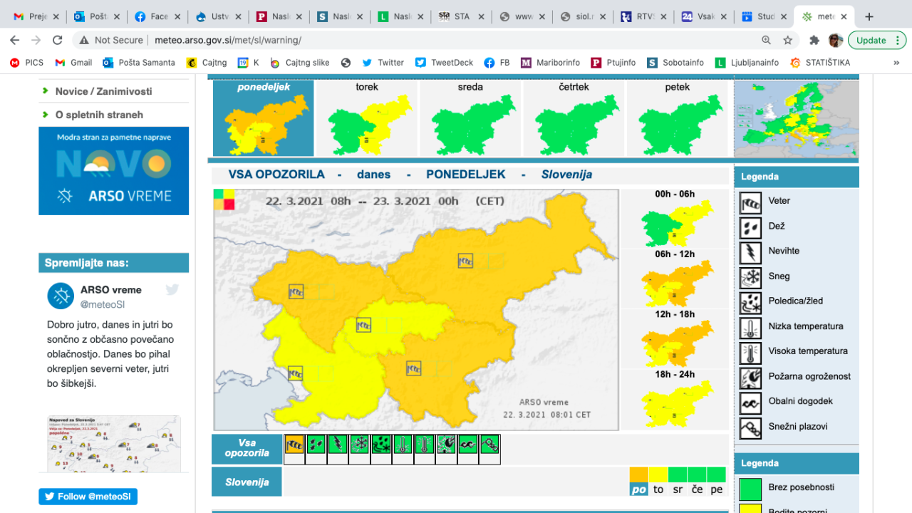The height and width of the screenshot is (513, 912).
Task: Open the Europe warnings map thumbnail
Action: click(796, 119)
